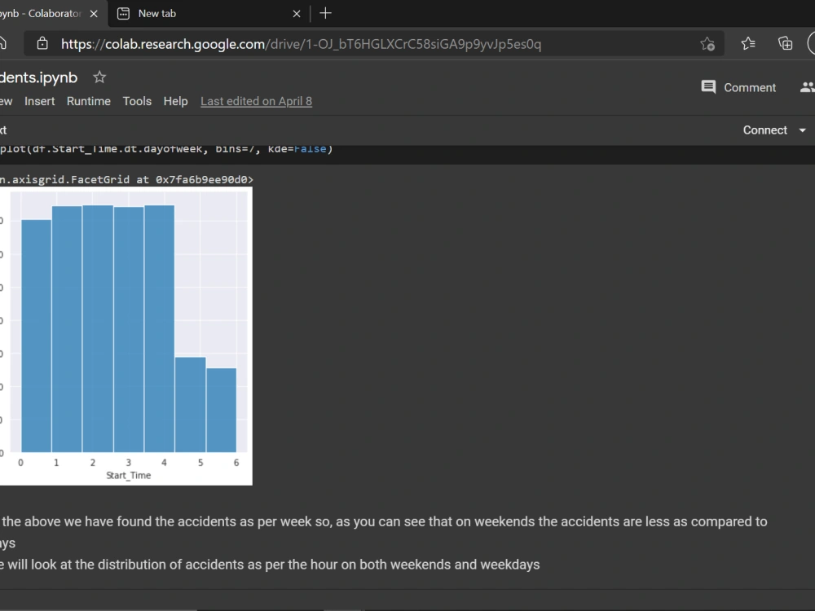Expand the Connect dropdown arrow
The height and width of the screenshot is (611, 815).
point(802,130)
